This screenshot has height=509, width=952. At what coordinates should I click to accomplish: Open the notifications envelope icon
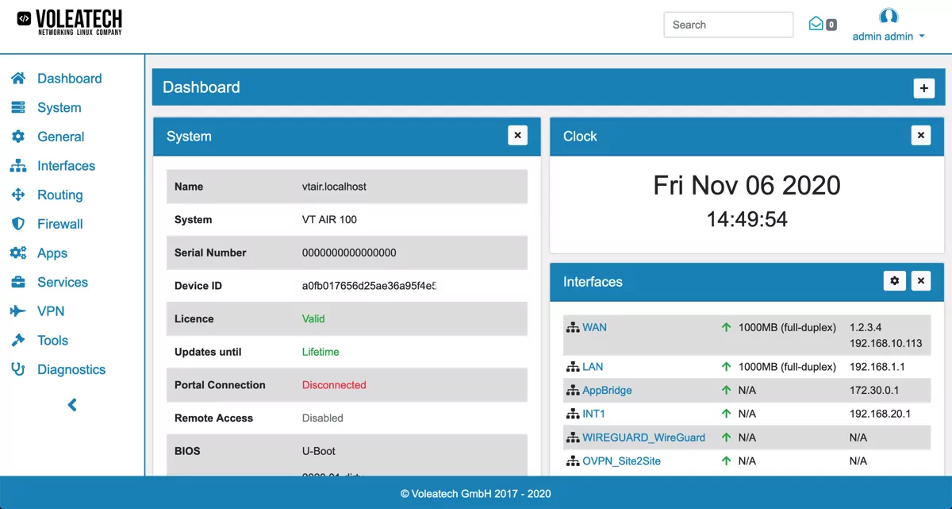pos(816,24)
